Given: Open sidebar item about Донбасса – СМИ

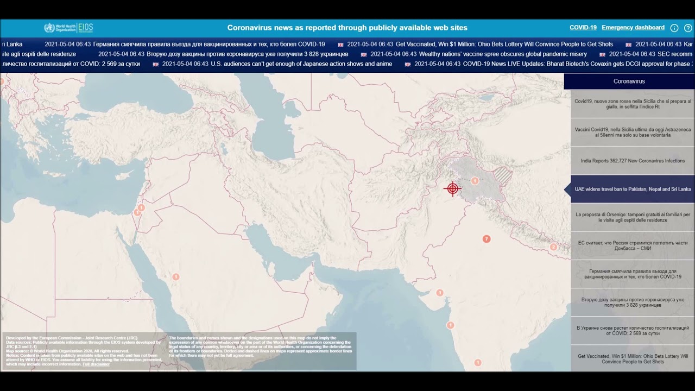Looking at the screenshot, I should (633, 245).
